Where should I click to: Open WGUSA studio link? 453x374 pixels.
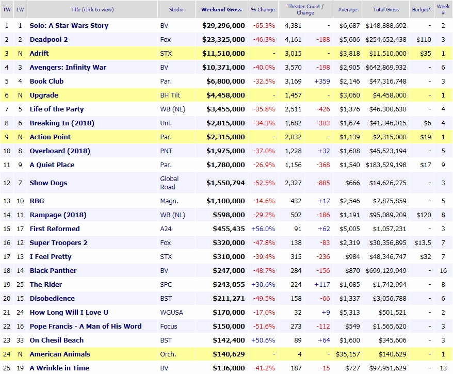point(171,312)
